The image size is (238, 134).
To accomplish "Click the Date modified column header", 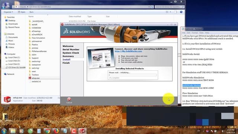I will pyautogui.click(x=75, y=16).
